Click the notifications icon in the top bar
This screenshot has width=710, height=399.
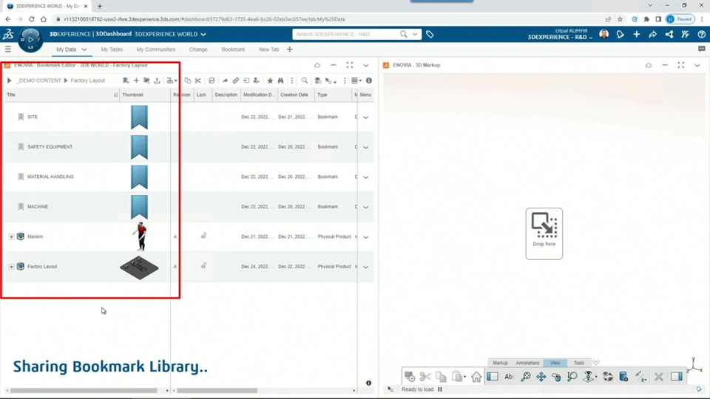tap(620, 35)
